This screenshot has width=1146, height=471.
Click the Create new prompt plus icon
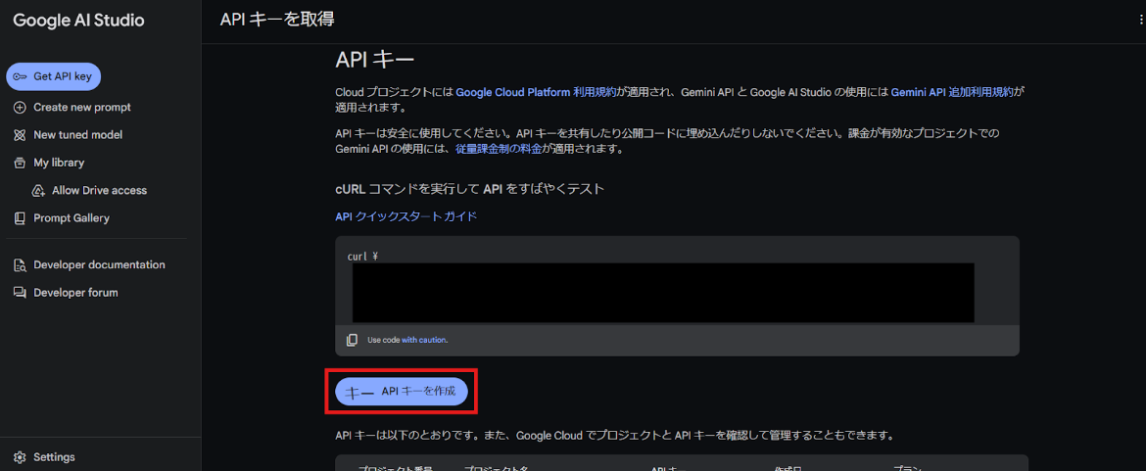(20, 108)
